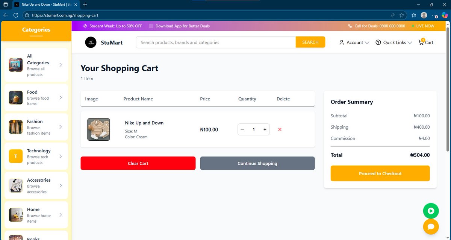Click the Shipping amount ₦400.00
This screenshot has height=240, width=451.
point(422,127)
